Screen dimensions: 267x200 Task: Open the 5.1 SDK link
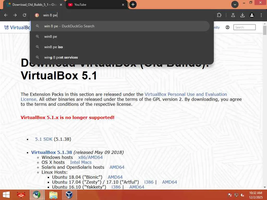(44, 139)
